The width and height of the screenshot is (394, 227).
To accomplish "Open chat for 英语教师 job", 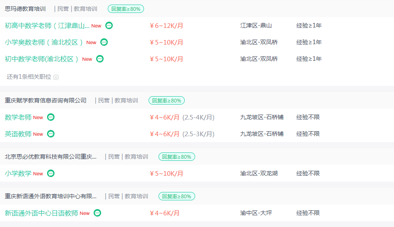I will [x=51, y=134].
